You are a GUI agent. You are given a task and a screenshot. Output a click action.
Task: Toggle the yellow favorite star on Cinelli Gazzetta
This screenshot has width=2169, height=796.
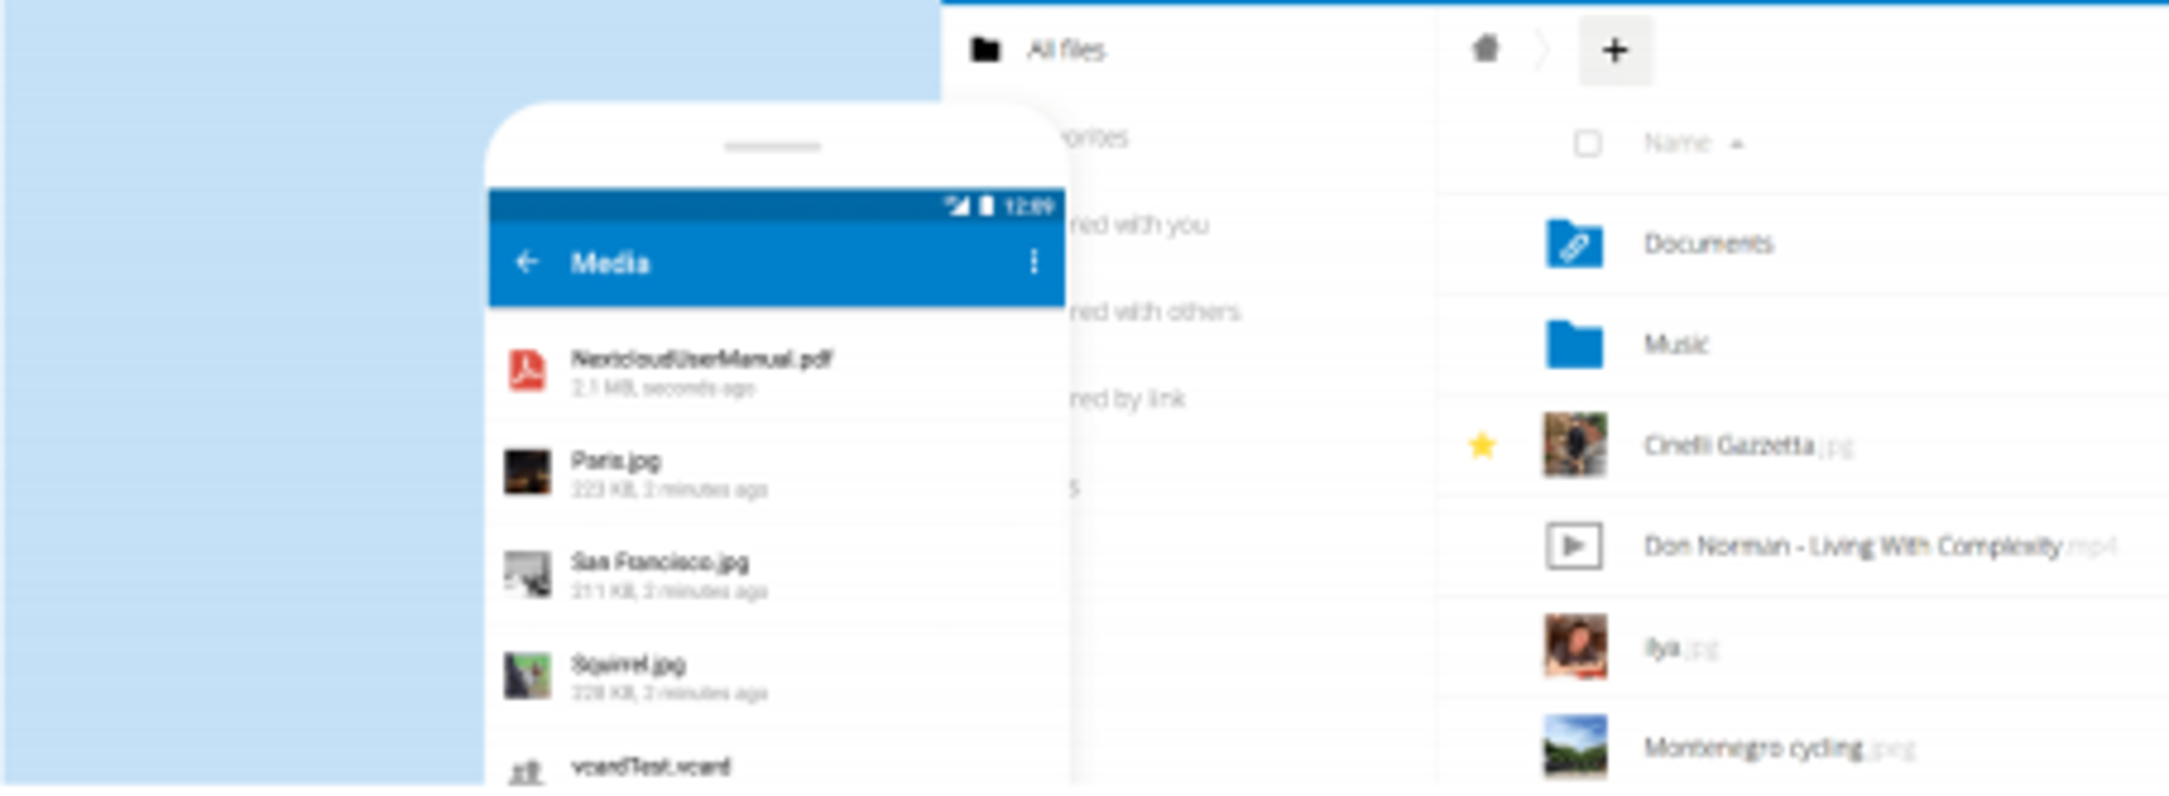coord(1482,444)
